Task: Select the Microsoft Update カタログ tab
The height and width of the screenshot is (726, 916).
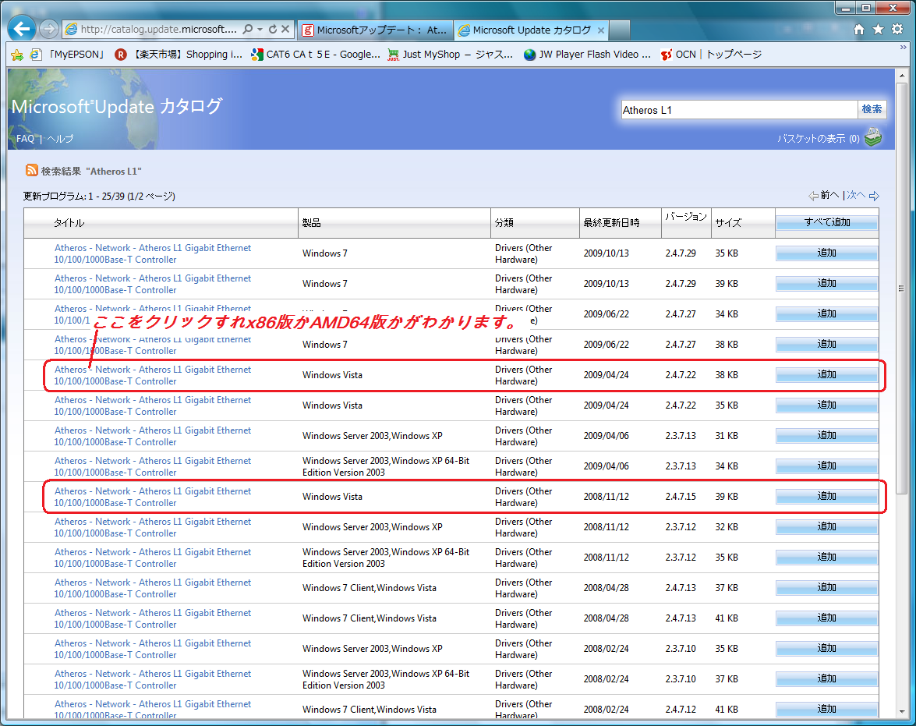Action: pyautogui.click(x=530, y=30)
